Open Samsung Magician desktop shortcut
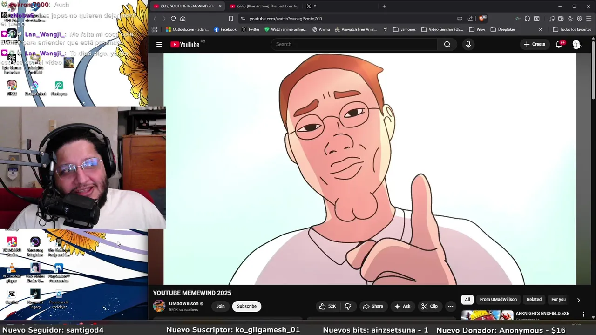596x335 pixels. point(35,247)
